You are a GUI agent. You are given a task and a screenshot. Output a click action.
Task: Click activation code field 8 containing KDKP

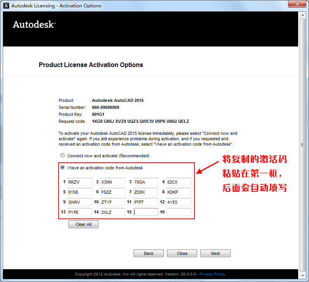pos(179,192)
